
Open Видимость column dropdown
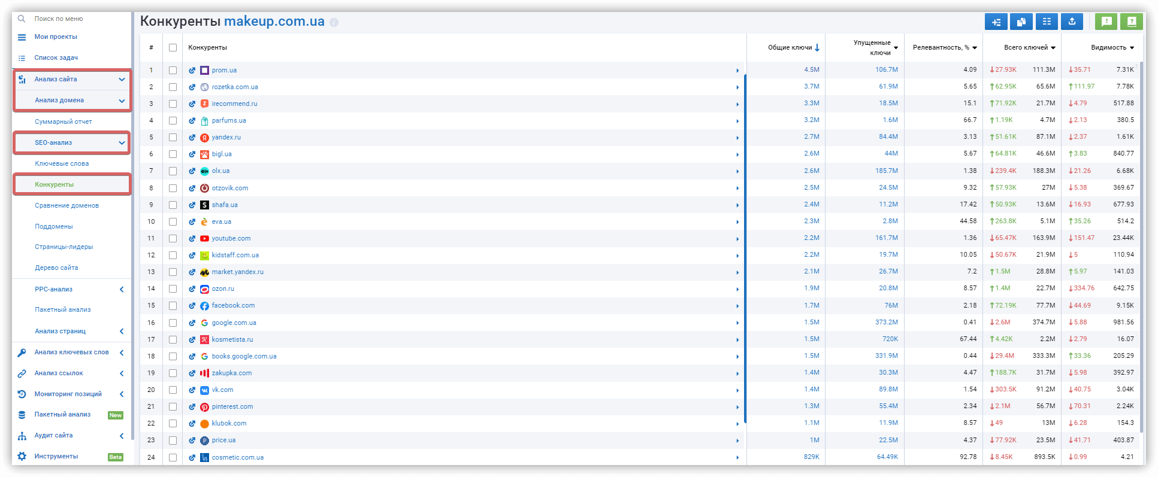point(1132,48)
